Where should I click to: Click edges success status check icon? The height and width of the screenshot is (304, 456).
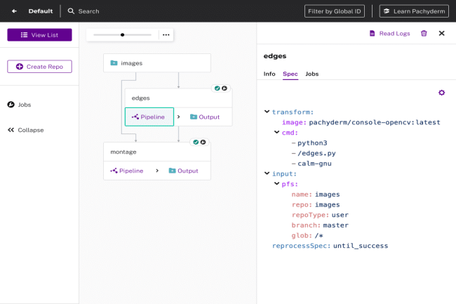pyautogui.click(x=217, y=88)
